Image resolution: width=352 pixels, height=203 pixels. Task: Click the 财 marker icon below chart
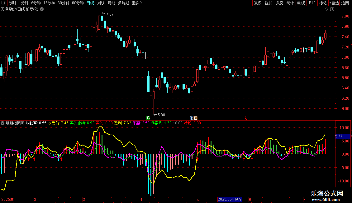[192, 118]
